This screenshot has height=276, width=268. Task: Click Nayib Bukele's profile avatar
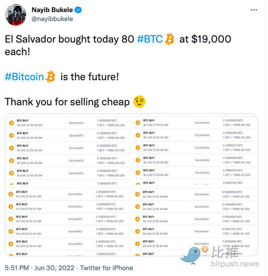[x=16, y=15]
